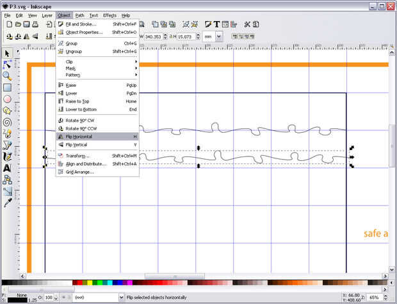Select the Gradient tool

(x=7, y=191)
